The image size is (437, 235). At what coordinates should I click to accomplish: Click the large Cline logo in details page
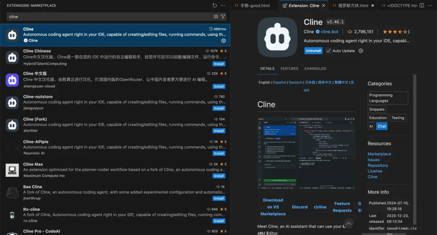[277, 37]
